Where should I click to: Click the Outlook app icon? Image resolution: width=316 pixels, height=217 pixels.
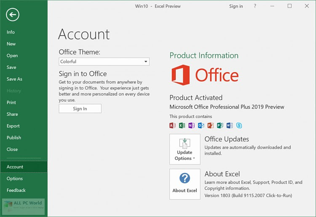[x=201, y=125]
